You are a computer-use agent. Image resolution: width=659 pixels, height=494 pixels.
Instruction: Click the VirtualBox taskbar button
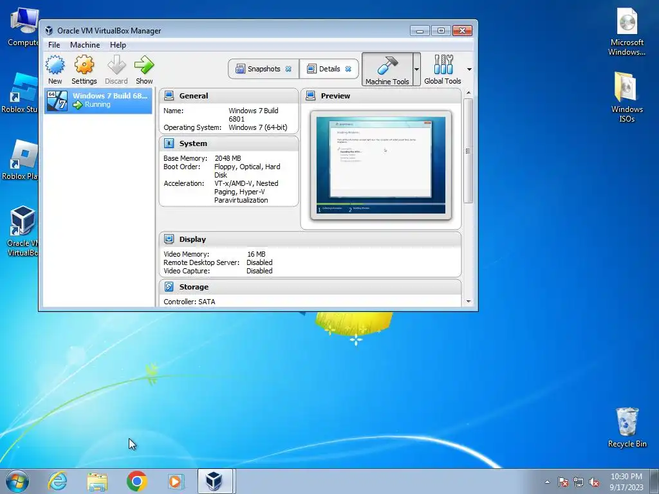[x=215, y=481]
